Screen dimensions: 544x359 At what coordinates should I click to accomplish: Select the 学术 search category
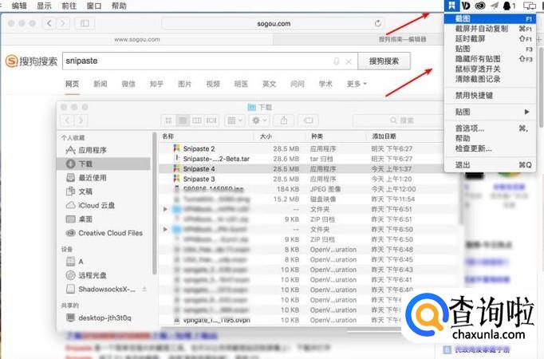(x=325, y=84)
